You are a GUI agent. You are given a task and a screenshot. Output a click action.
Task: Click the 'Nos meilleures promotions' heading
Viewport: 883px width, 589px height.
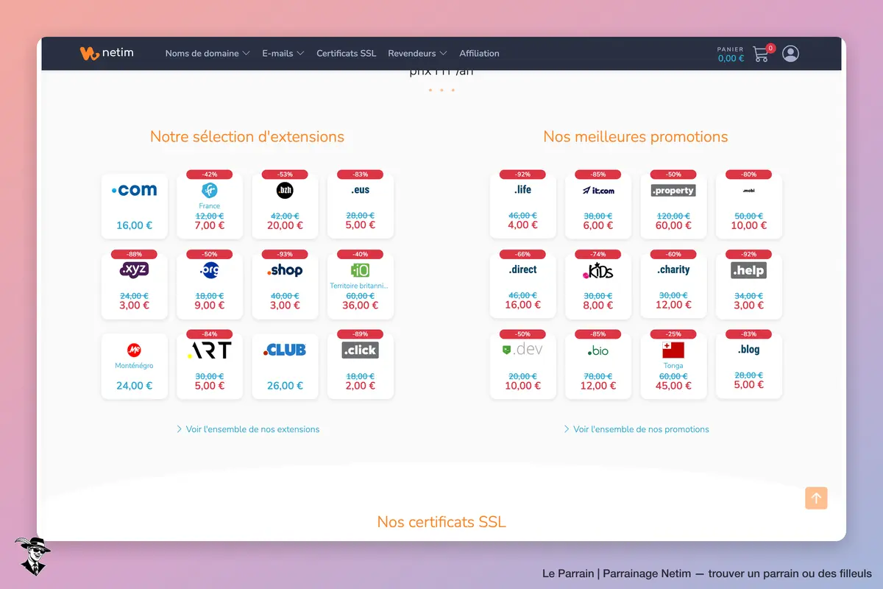[636, 136]
